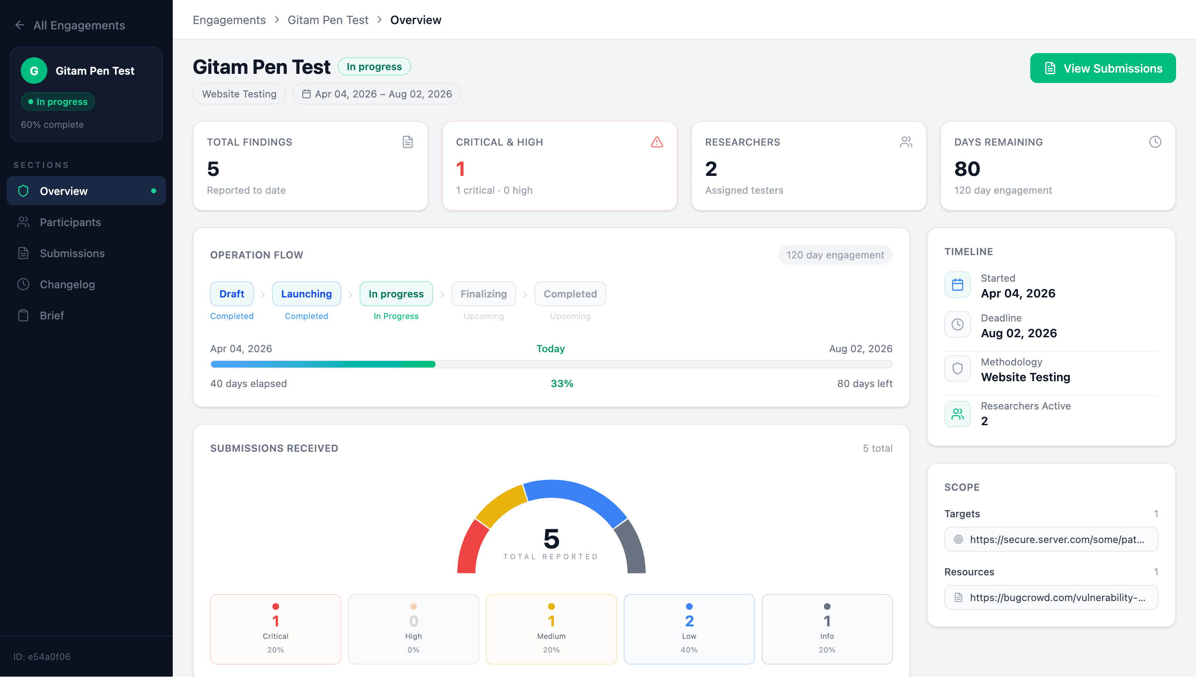The width and height of the screenshot is (1196, 677).
Task: Click the green status dot on Overview item
Action: click(x=154, y=191)
